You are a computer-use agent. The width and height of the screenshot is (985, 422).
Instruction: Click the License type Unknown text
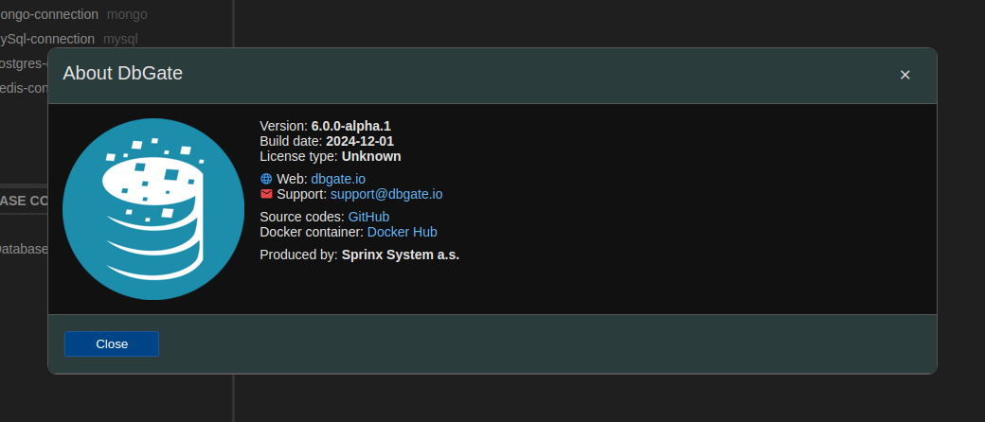371,156
